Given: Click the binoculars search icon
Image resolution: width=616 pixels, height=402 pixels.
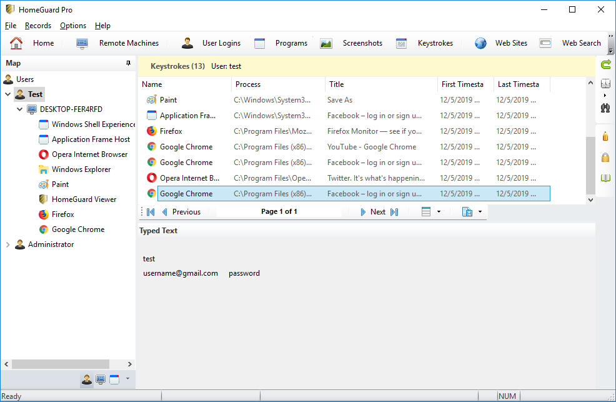Looking at the screenshot, I should (x=605, y=107).
